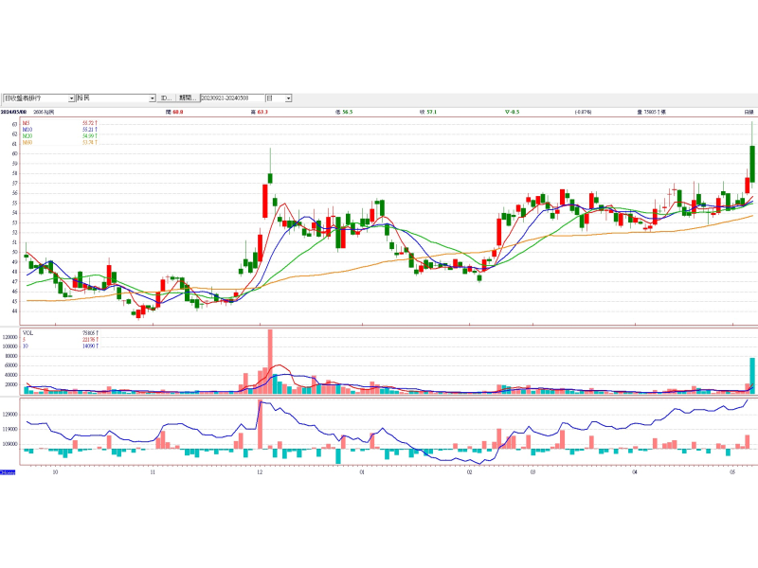Image resolution: width=758 pixels, height=568 pixels.
Task: Click the blue highlighted label at bottom left
Action: 7,472
